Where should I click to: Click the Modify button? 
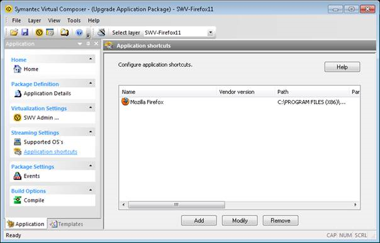(x=240, y=220)
